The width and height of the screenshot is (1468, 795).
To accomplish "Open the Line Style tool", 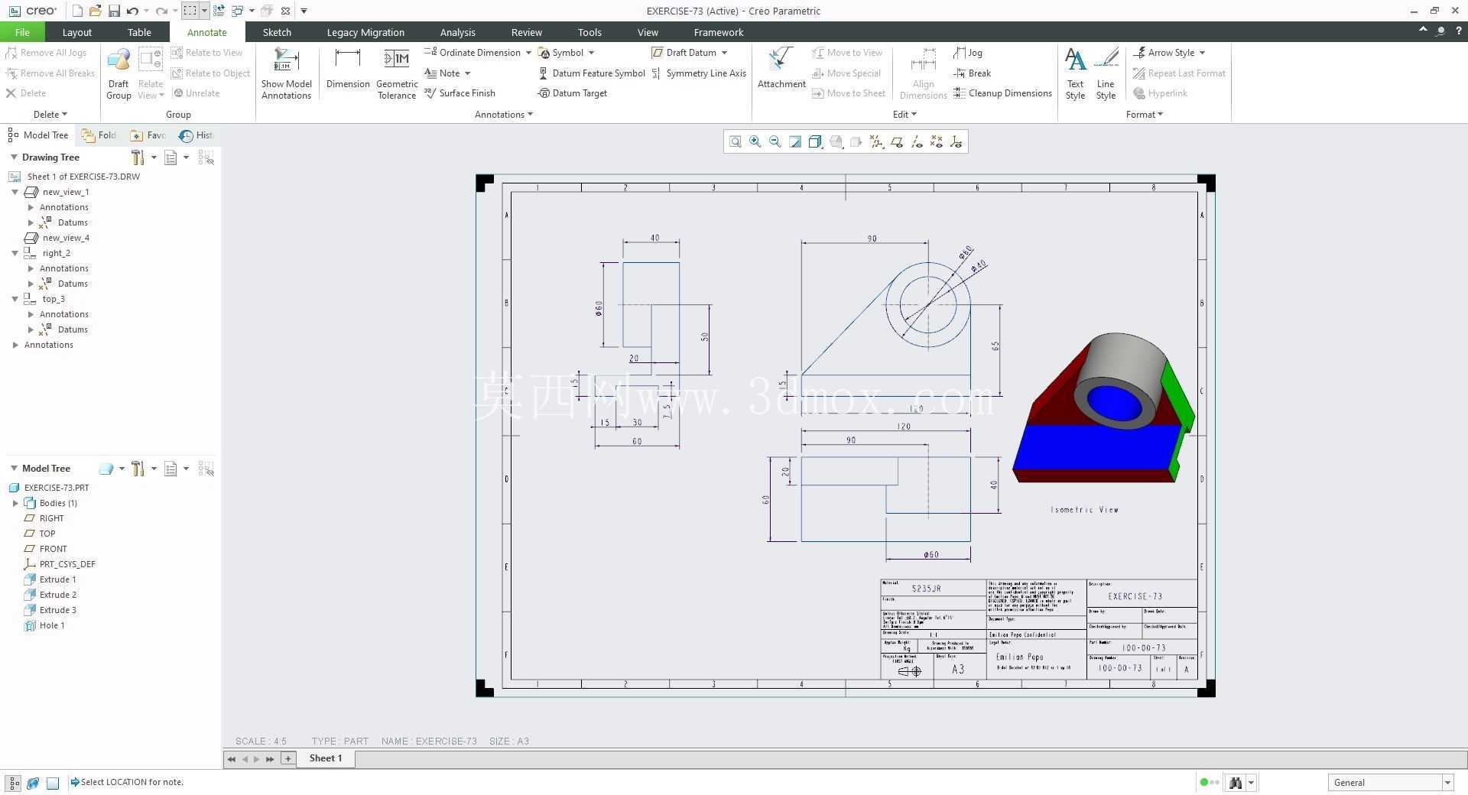I will (x=1106, y=73).
